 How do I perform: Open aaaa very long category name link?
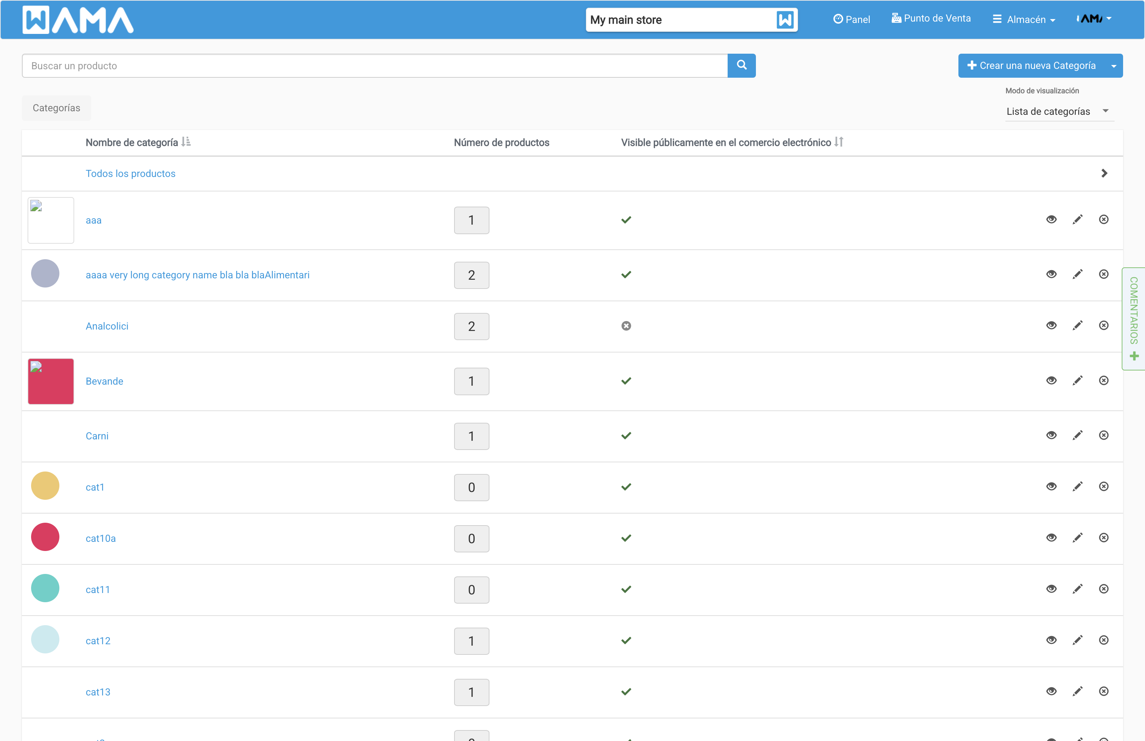(197, 274)
